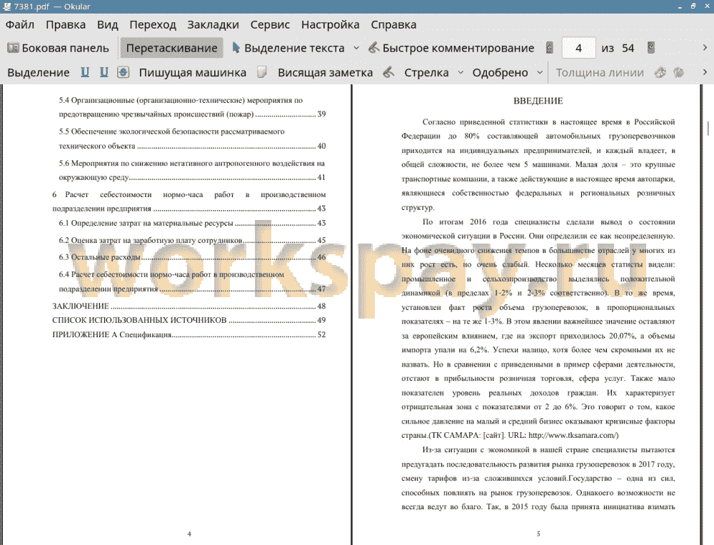
Task: Select the Одобрено stamp tool
Action: (500, 72)
